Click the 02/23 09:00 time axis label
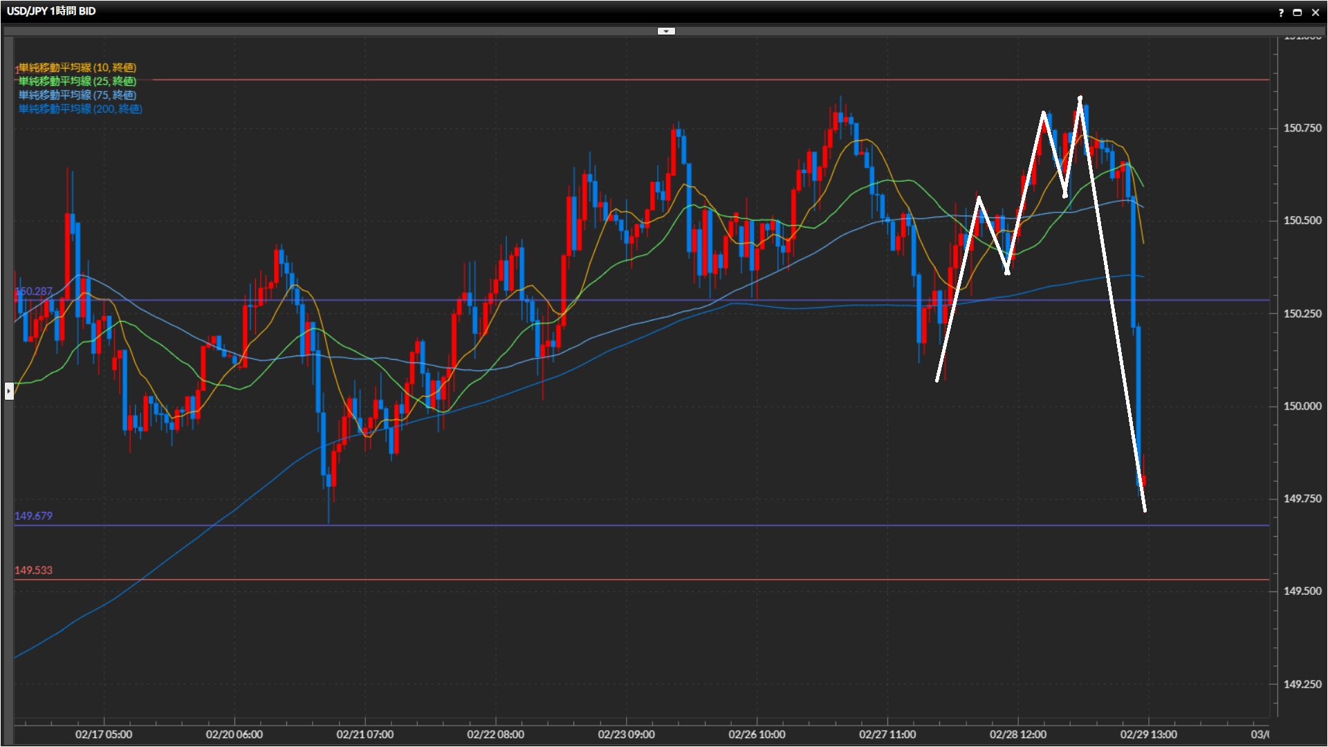Image resolution: width=1328 pixels, height=747 pixels. click(x=626, y=735)
